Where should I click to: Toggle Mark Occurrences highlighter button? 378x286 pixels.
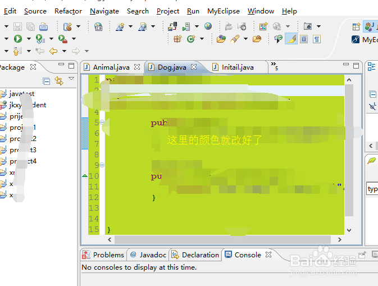click(x=291, y=39)
